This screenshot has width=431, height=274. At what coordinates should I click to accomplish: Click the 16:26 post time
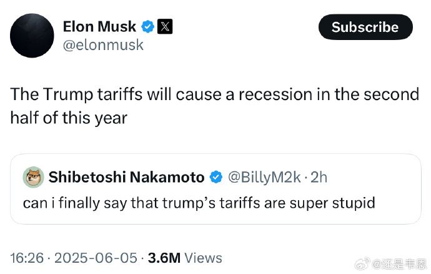(x=27, y=258)
